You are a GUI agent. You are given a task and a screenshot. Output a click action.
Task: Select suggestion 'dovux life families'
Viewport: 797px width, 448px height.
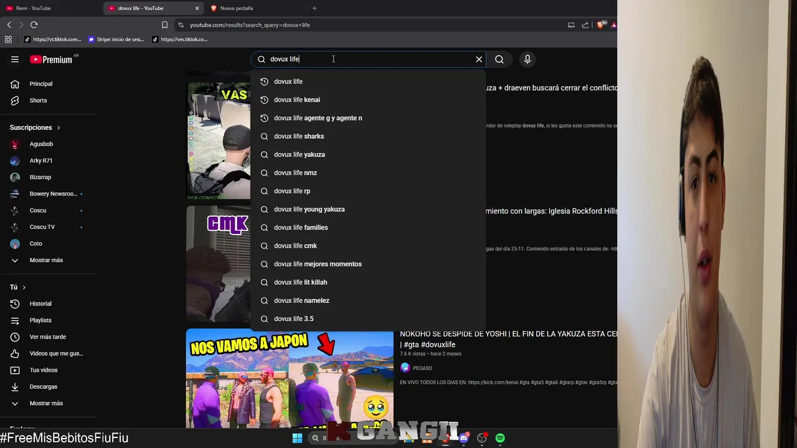click(x=367, y=227)
